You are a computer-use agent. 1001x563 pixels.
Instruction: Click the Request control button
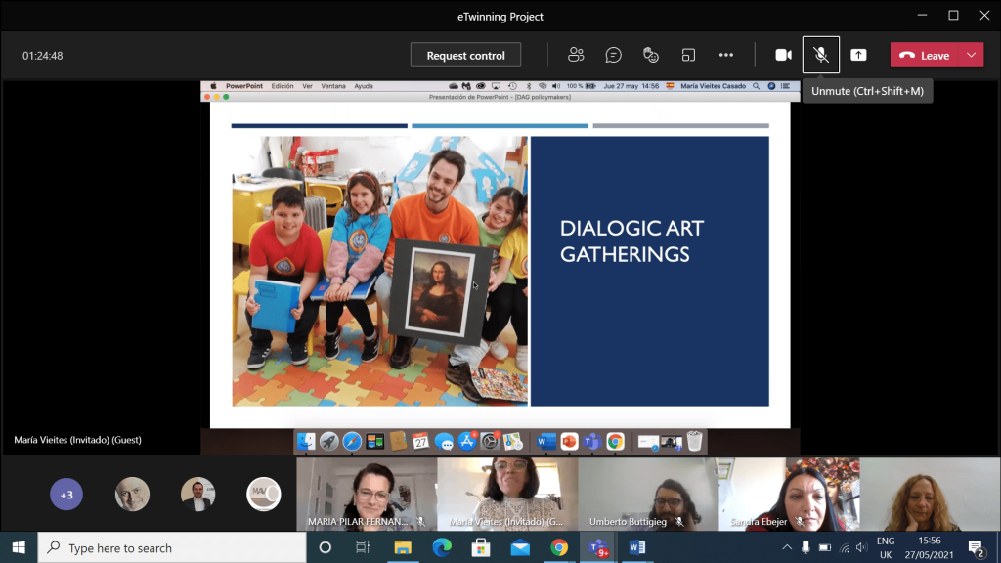tap(465, 55)
